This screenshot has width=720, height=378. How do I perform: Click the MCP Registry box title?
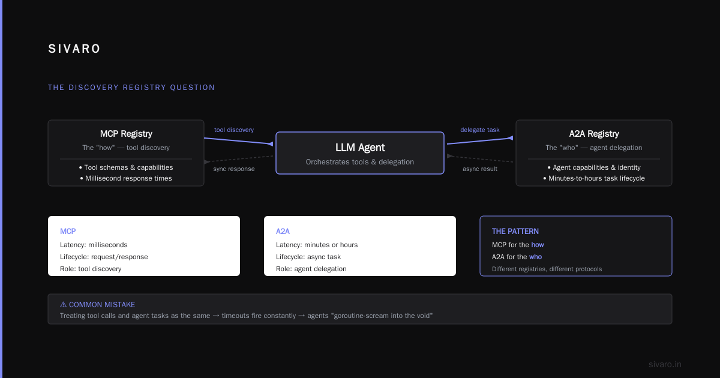[126, 134]
